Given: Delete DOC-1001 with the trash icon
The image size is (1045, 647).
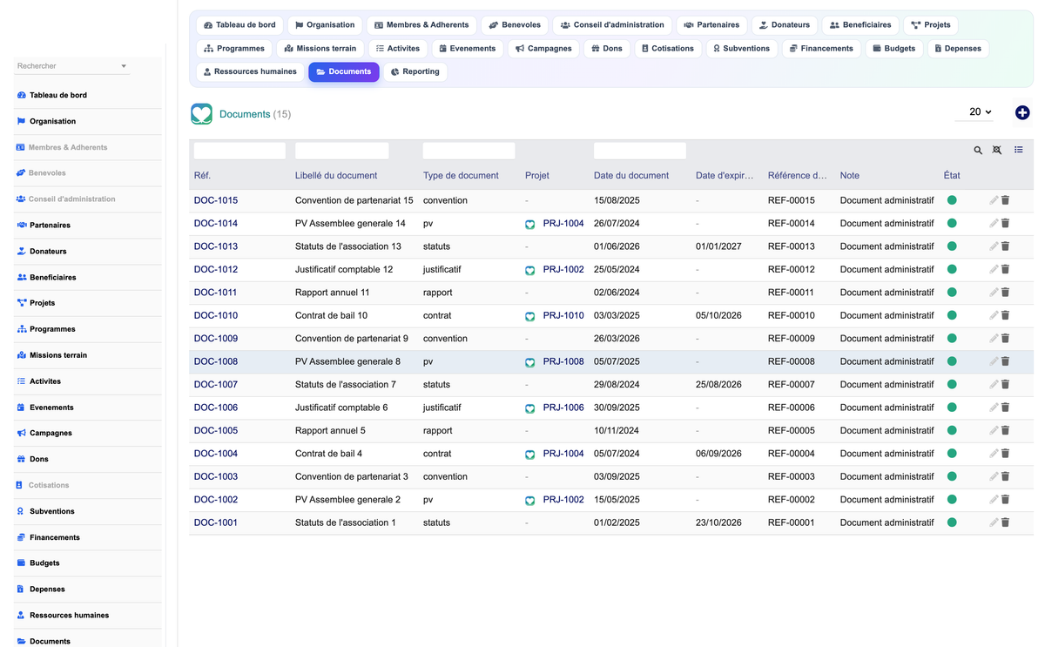Looking at the screenshot, I should tap(1005, 522).
